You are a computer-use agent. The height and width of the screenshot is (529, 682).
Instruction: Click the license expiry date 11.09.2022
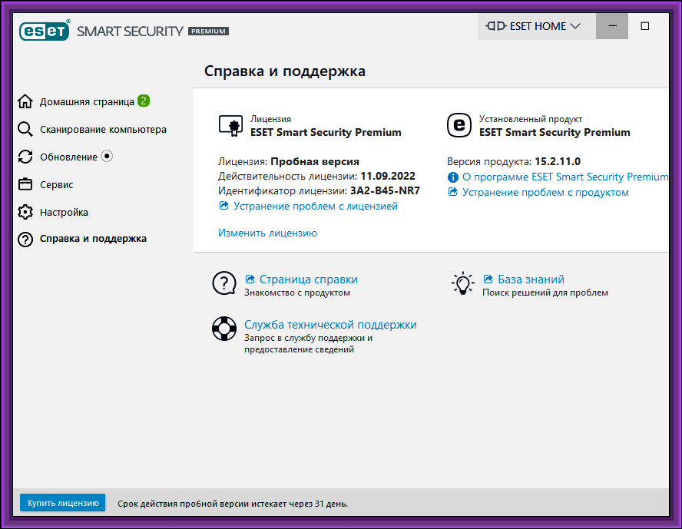(x=388, y=176)
